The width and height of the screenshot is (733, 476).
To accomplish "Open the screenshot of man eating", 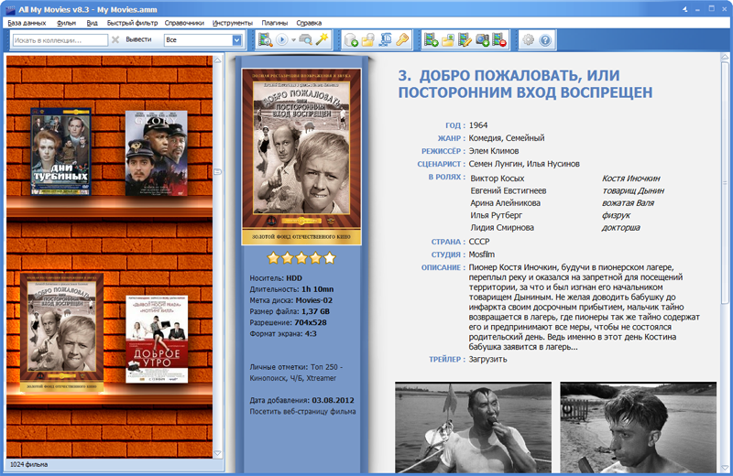I will (473, 427).
